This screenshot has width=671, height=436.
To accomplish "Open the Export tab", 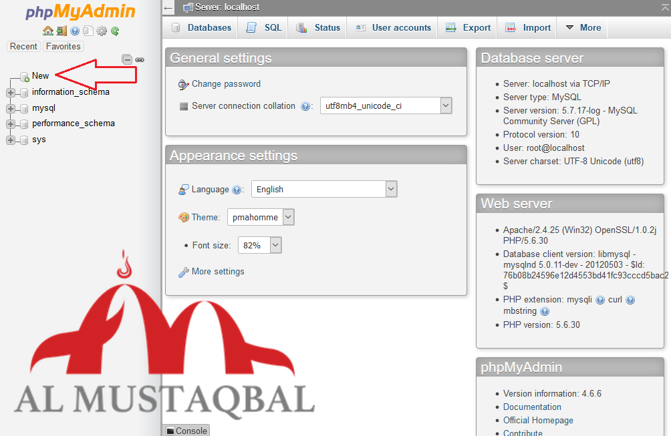I will click(x=467, y=27).
